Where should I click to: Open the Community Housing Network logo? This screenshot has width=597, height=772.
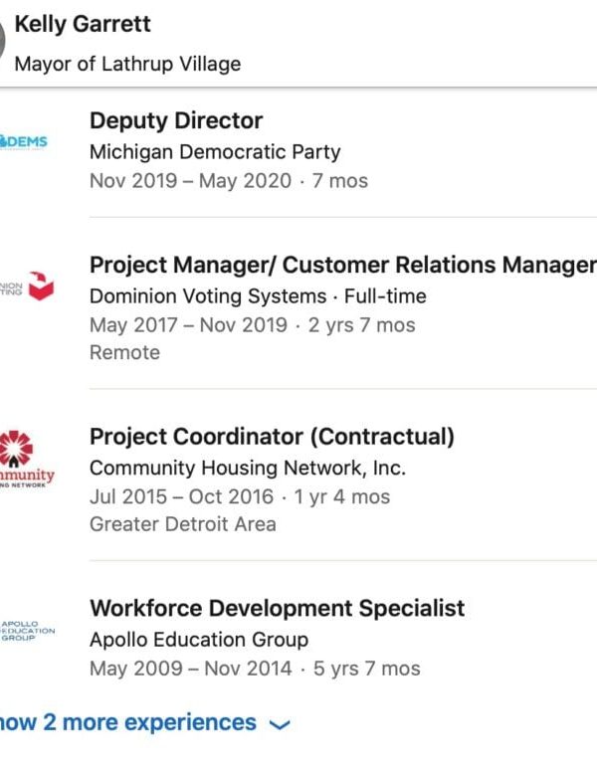pos(27,461)
